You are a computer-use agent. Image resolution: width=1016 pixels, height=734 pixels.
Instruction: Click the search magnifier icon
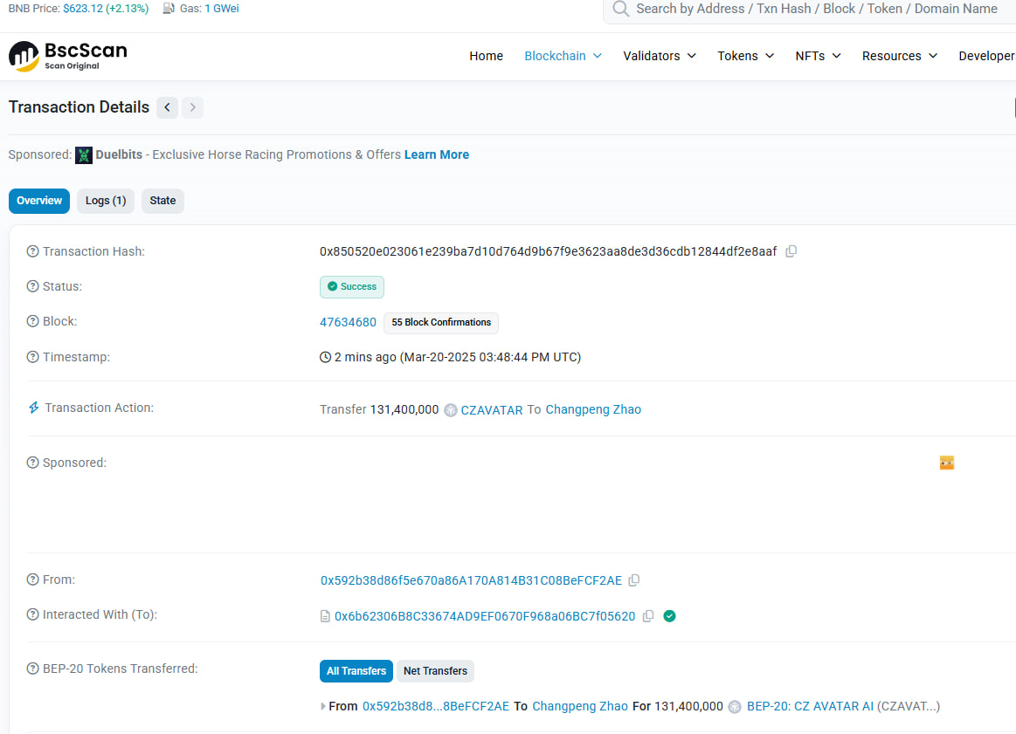[621, 9]
